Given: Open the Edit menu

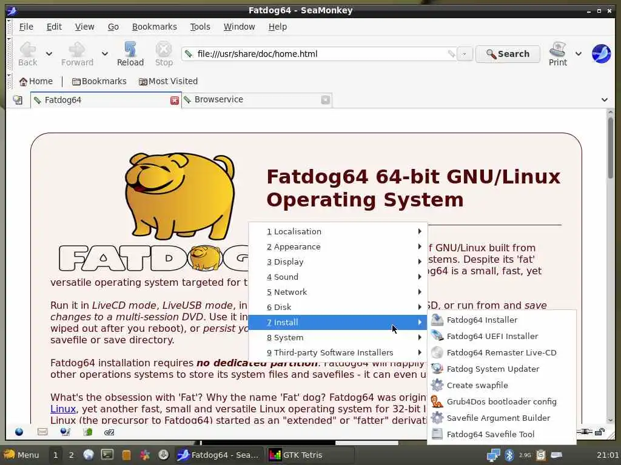Looking at the screenshot, I should click(54, 27).
